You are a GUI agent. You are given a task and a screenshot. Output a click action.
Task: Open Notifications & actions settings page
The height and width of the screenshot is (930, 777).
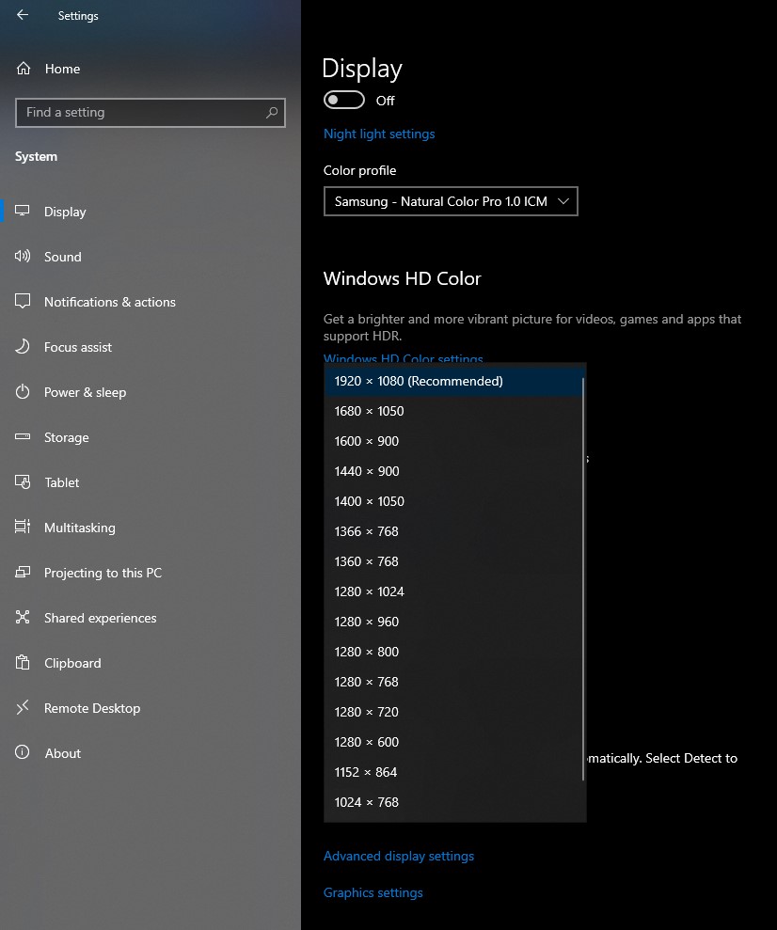[x=109, y=302]
